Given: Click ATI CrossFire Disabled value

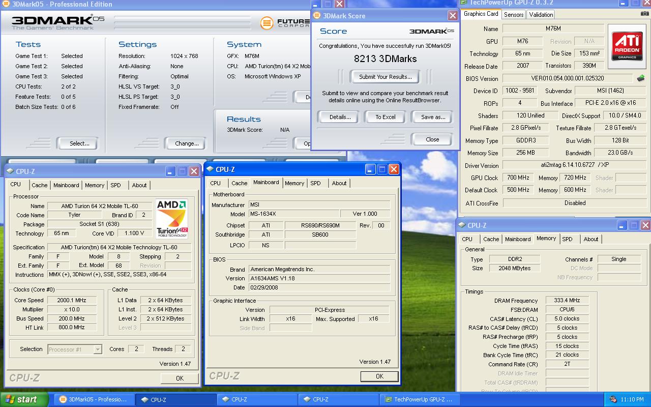Looking at the screenshot, I should 575,203.
